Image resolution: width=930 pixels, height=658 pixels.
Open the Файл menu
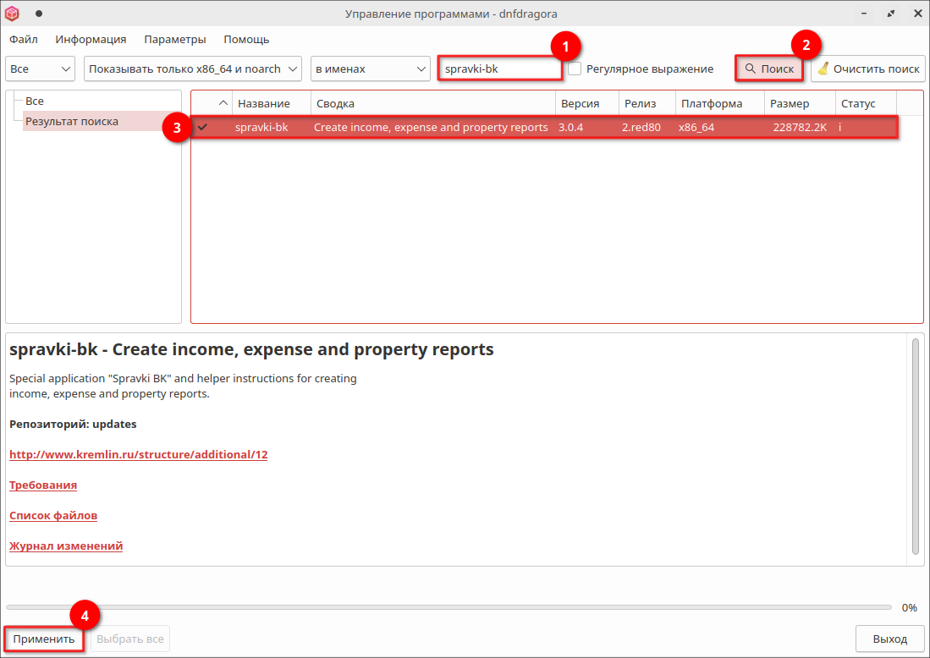[x=24, y=39]
